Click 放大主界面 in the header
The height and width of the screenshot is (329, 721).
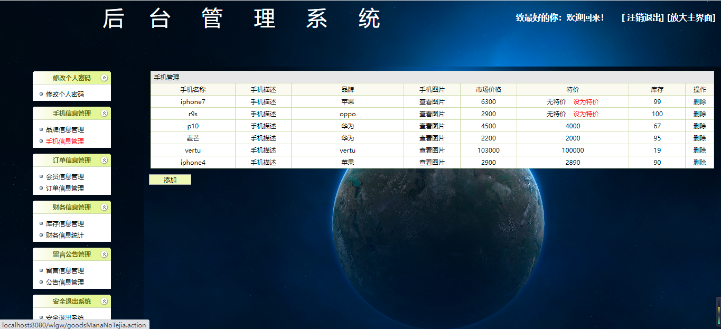coord(691,17)
